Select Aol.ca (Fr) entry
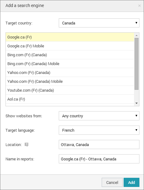The height and width of the screenshot is (190, 144). [70, 99]
